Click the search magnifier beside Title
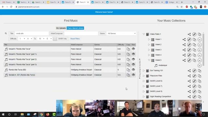 pyautogui.click(x=6, y=33)
